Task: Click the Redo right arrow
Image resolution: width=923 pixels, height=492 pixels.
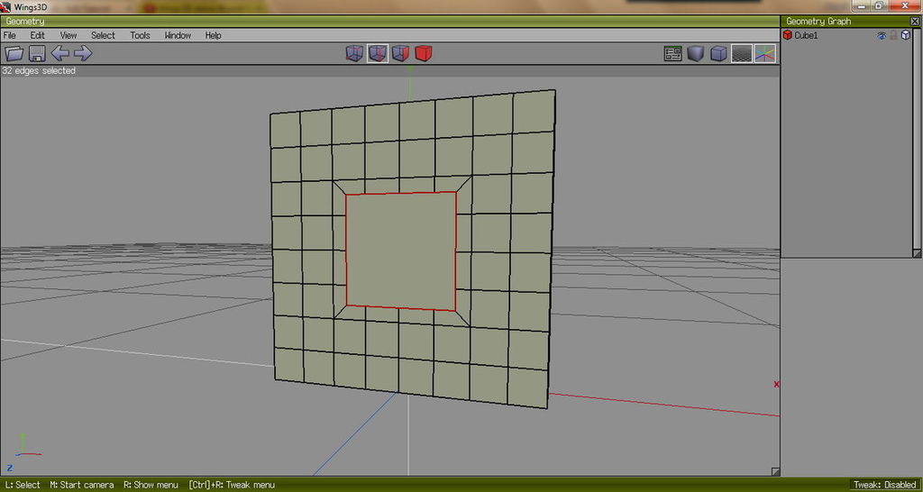Action: coord(83,54)
